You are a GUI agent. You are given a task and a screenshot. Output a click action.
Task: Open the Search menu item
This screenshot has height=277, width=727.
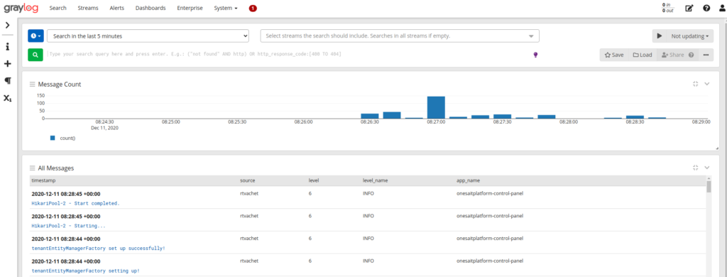pyautogui.click(x=58, y=8)
